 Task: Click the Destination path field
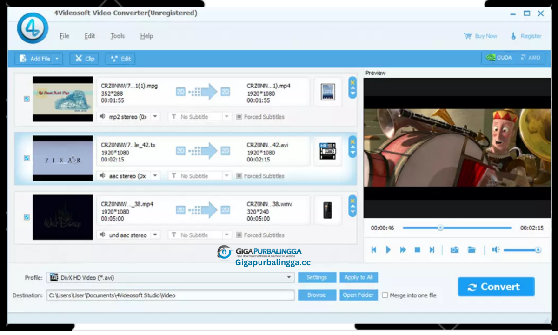171,295
